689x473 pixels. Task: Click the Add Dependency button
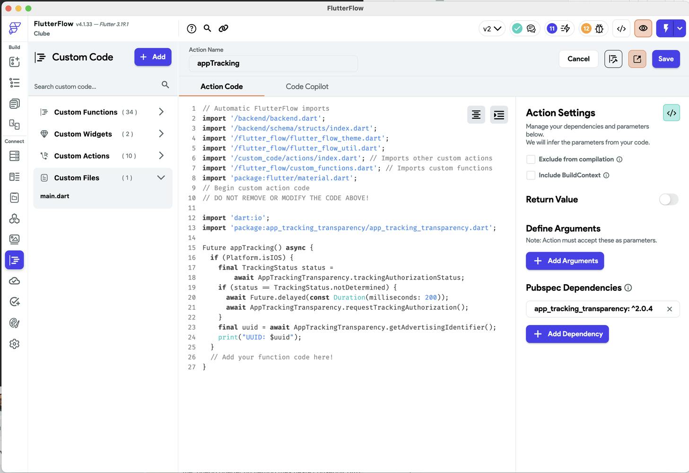(x=567, y=334)
